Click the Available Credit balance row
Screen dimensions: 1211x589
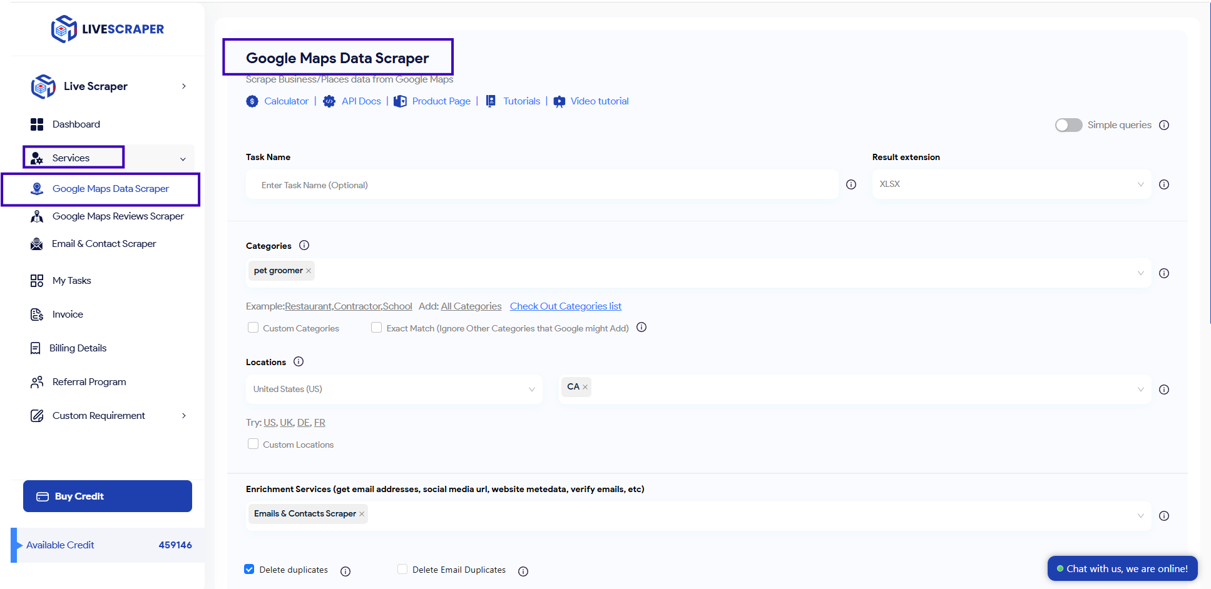pyautogui.click(x=108, y=545)
